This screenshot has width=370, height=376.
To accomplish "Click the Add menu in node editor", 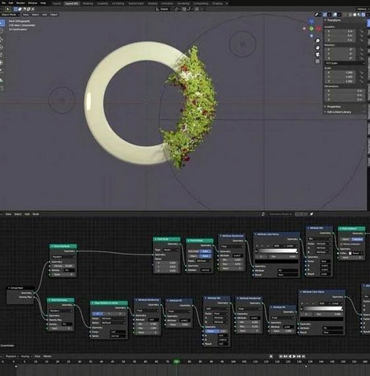I will [x=26, y=214].
